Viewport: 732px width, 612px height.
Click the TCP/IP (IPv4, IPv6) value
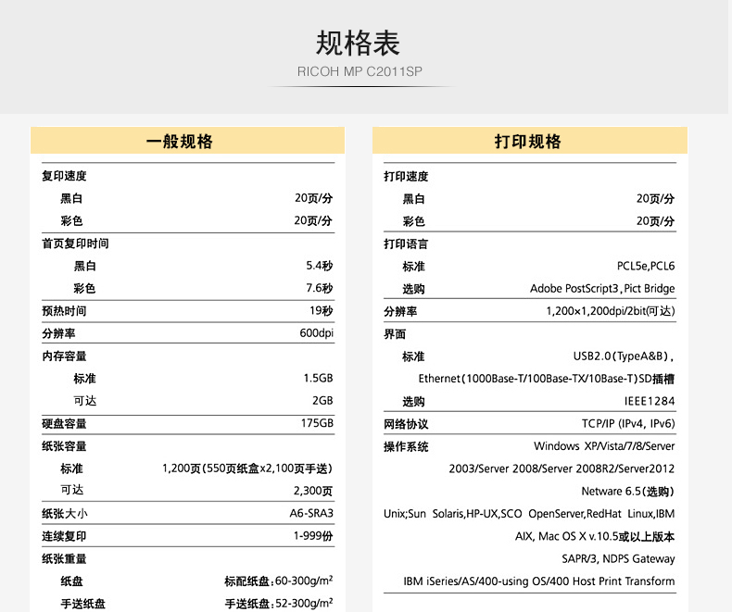point(628,423)
